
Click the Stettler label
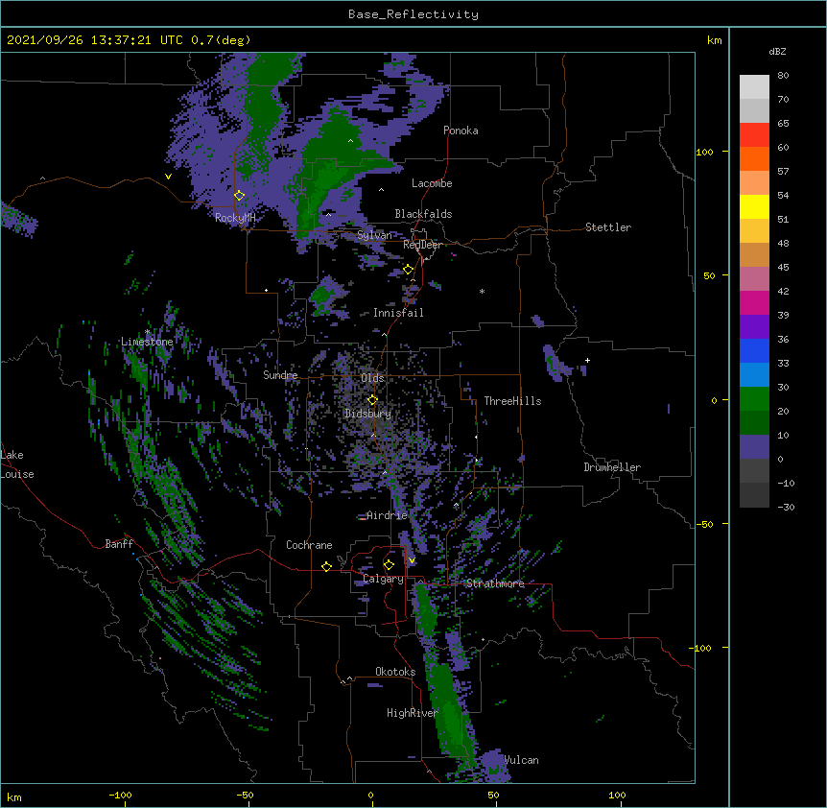(x=608, y=227)
